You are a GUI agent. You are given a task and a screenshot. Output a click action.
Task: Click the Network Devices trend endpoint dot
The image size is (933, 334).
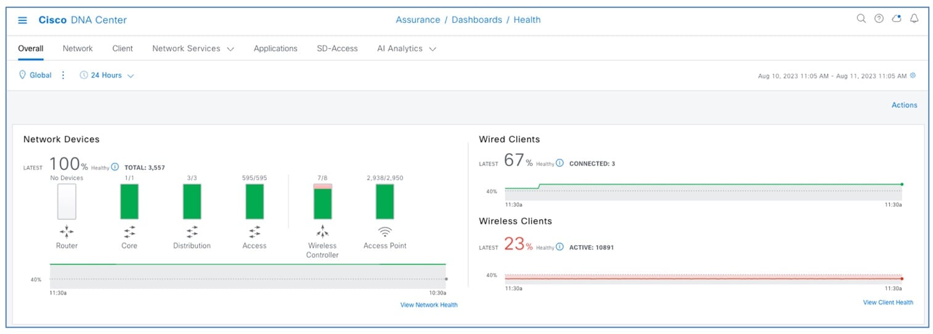point(446,279)
